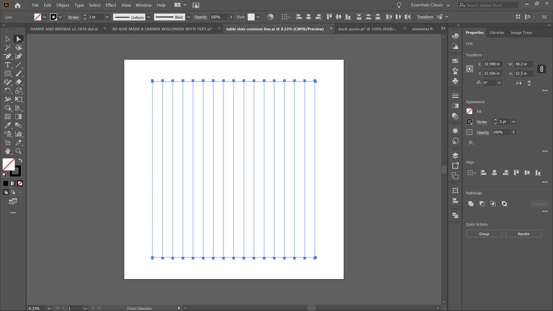Open the Layers panel icon in dock
This screenshot has width=553, height=311.
pos(455,155)
